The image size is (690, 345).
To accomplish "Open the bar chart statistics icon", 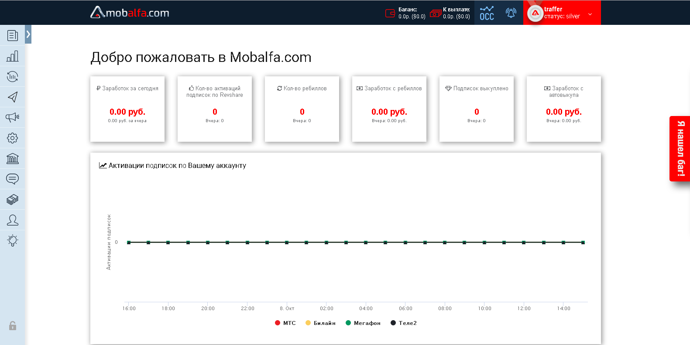I will coord(12,56).
